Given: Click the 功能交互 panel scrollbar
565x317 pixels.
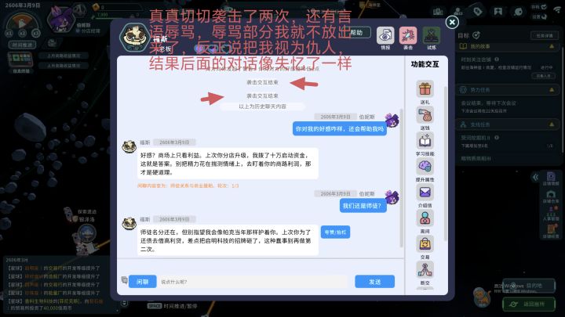Looking at the screenshot, I should point(446,164).
